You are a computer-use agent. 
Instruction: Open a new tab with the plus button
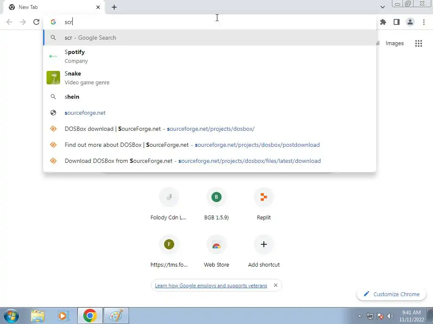[x=114, y=7]
